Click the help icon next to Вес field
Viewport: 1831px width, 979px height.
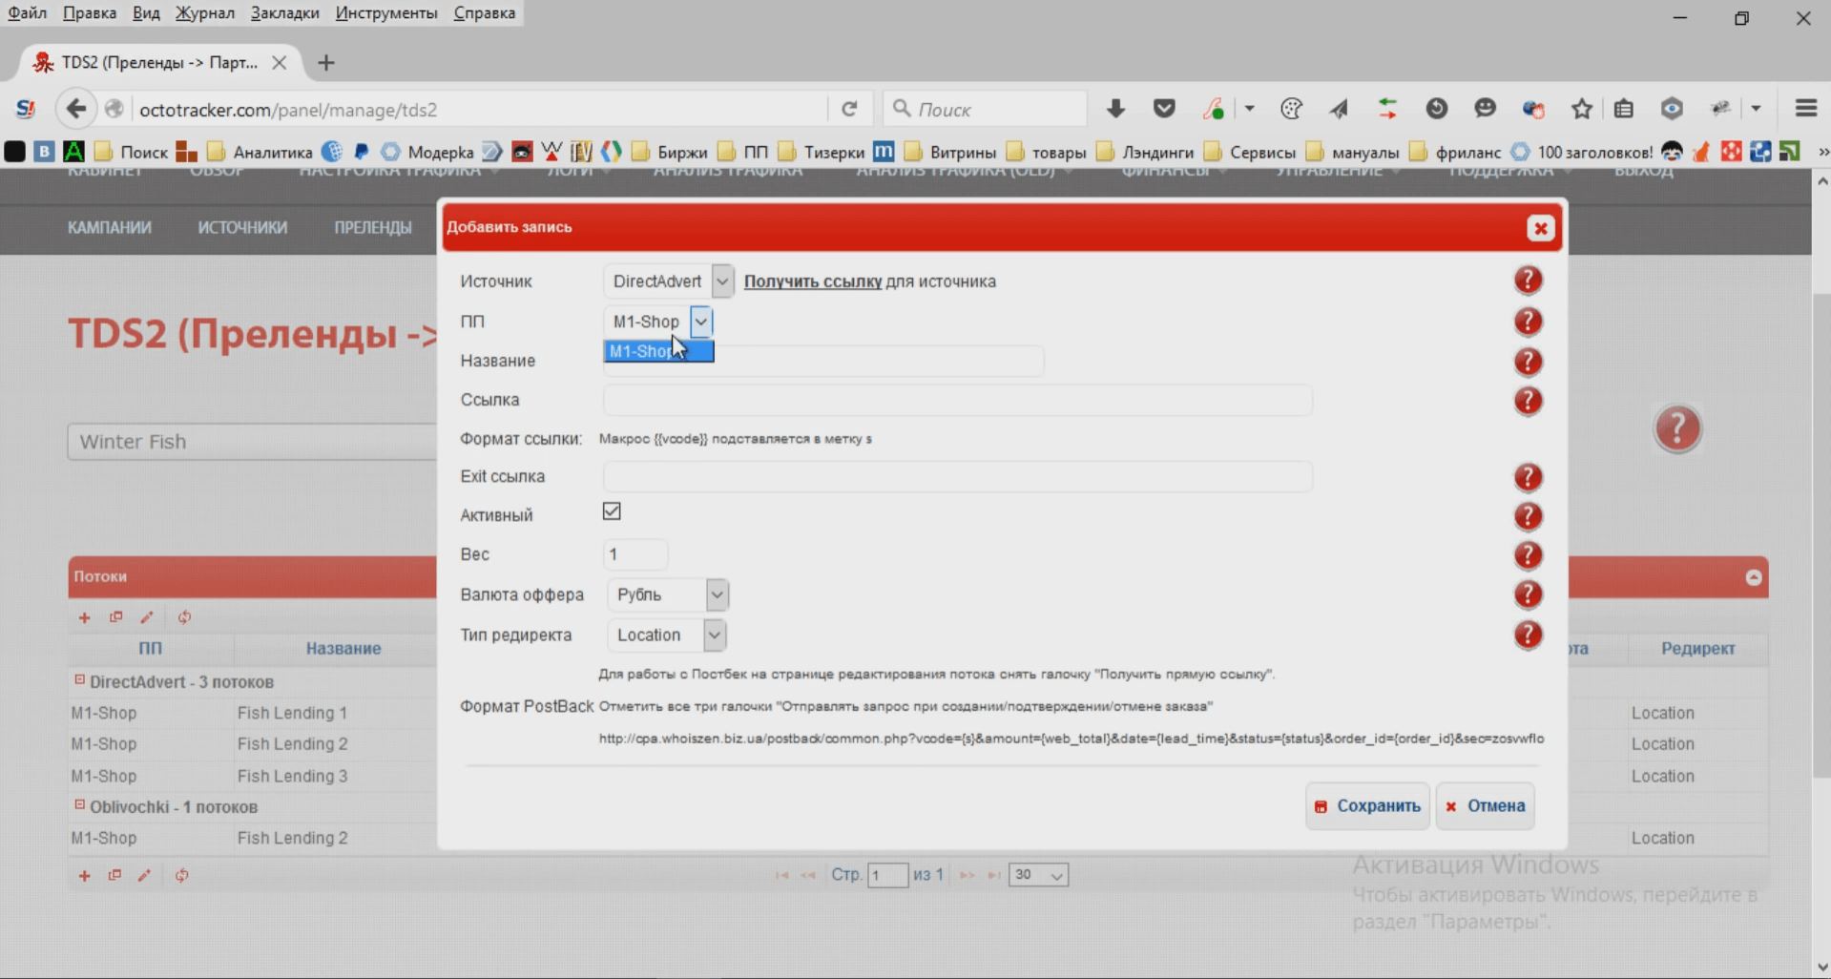point(1528,555)
